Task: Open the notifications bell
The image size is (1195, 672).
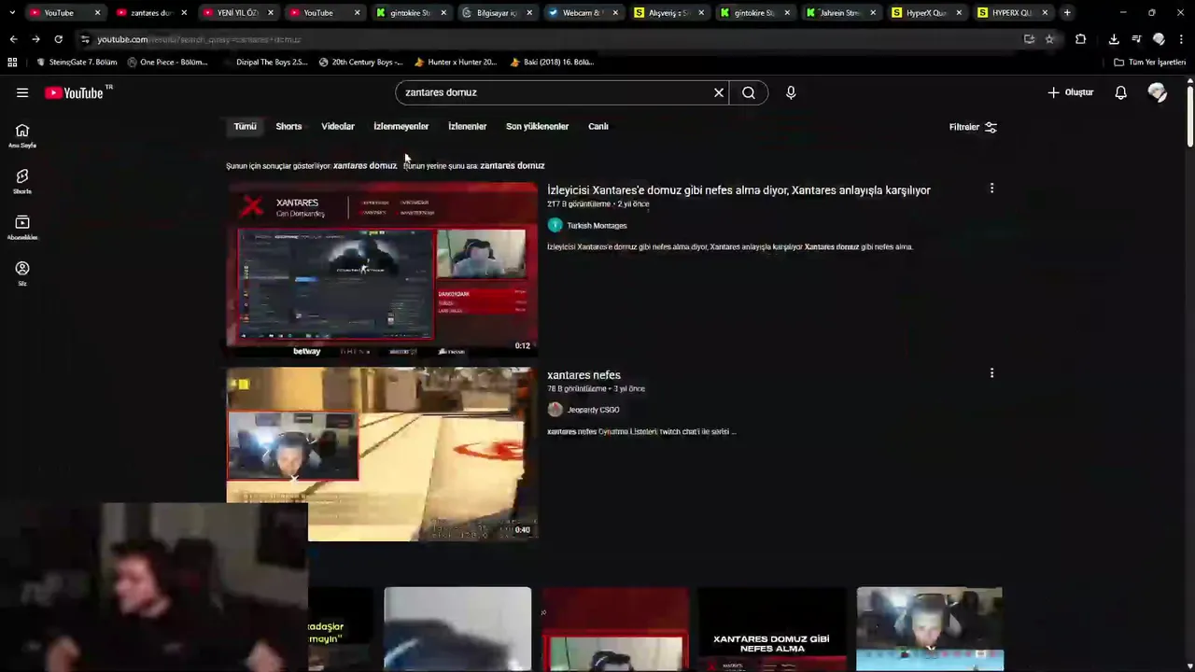Action: [1120, 92]
